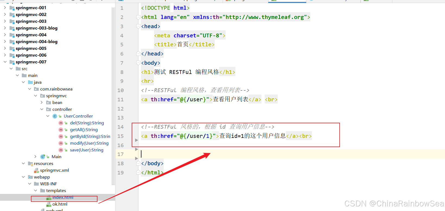This screenshot has height=211, width=445.
Task: Click the webapp web folder icon
Action: click(x=30, y=177)
